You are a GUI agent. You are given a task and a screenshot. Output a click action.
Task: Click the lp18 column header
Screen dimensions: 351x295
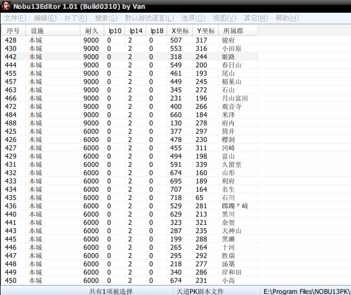(x=156, y=30)
